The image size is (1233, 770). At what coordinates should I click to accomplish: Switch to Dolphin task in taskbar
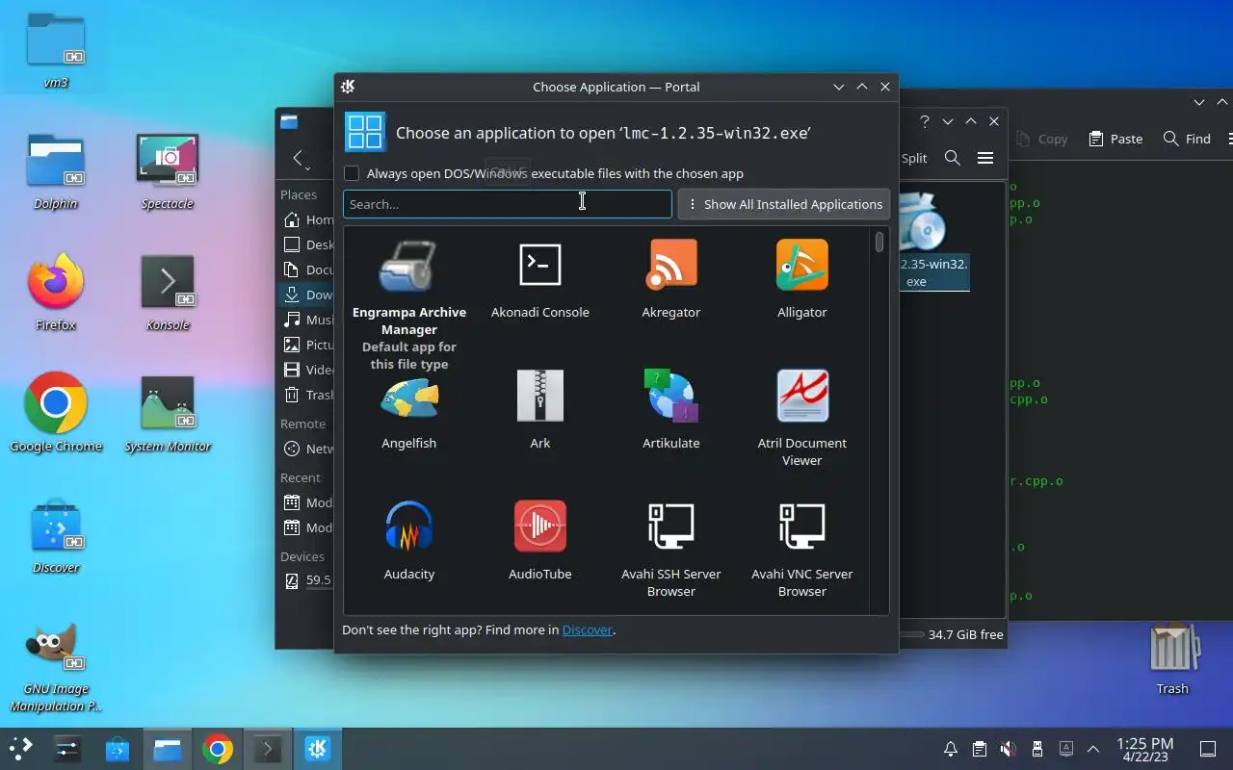coord(168,749)
